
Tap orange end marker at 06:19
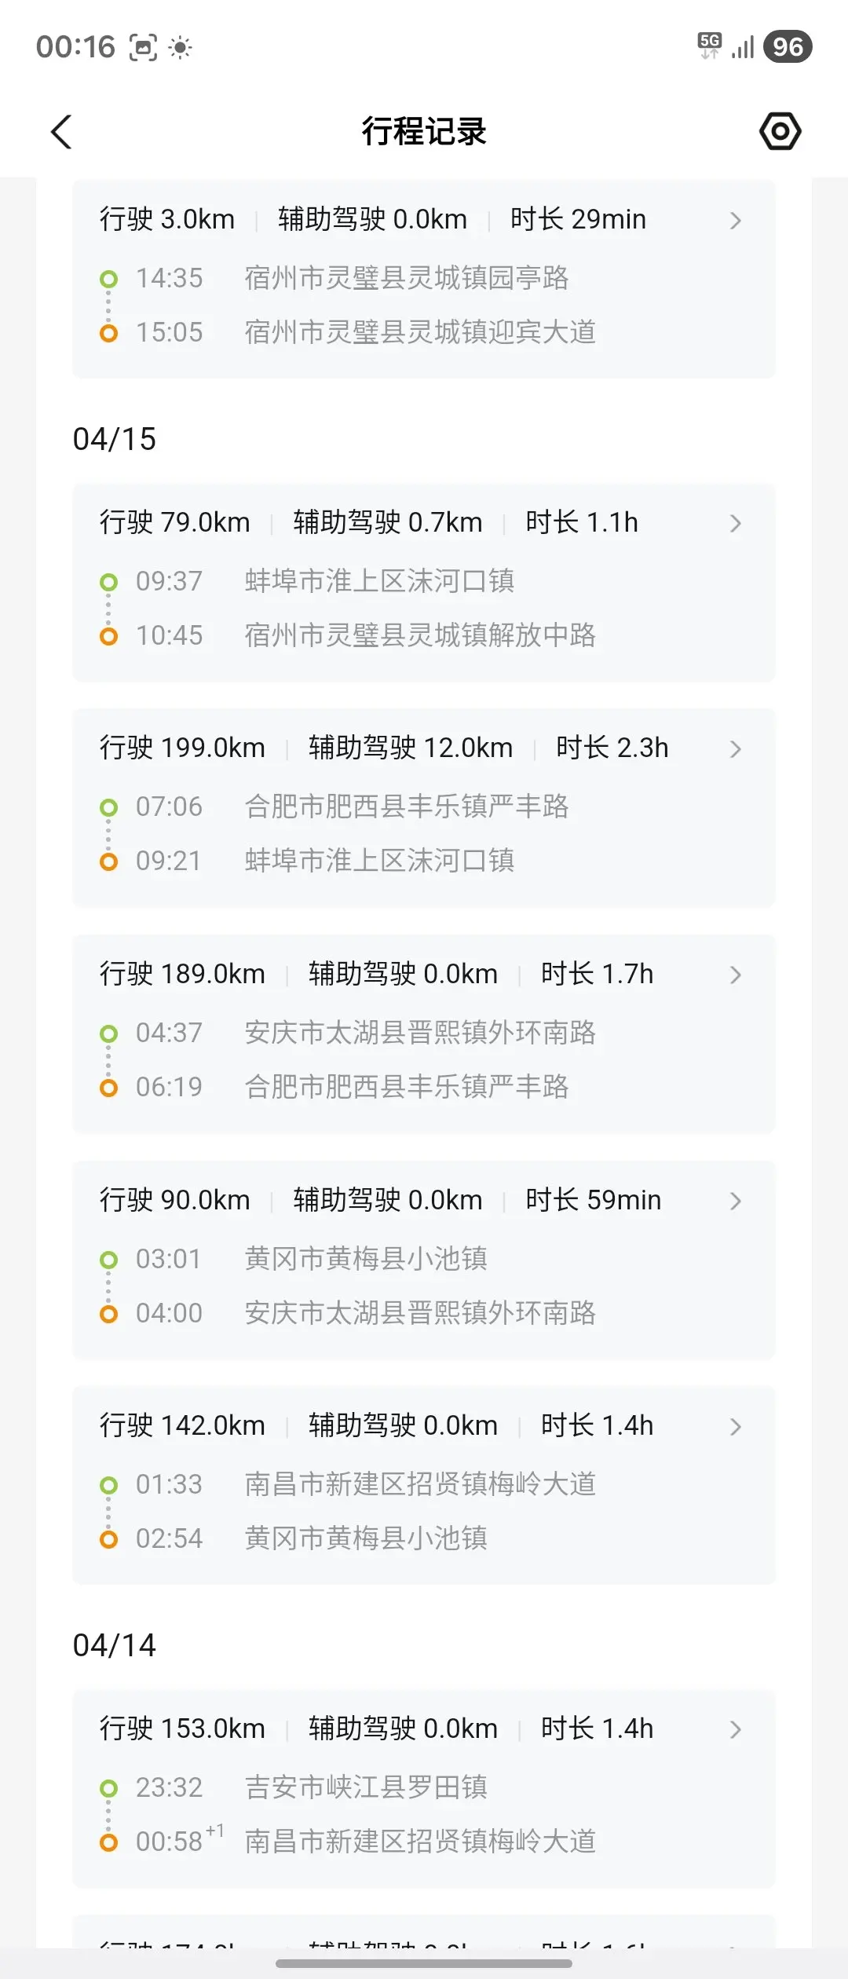coord(109,1088)
